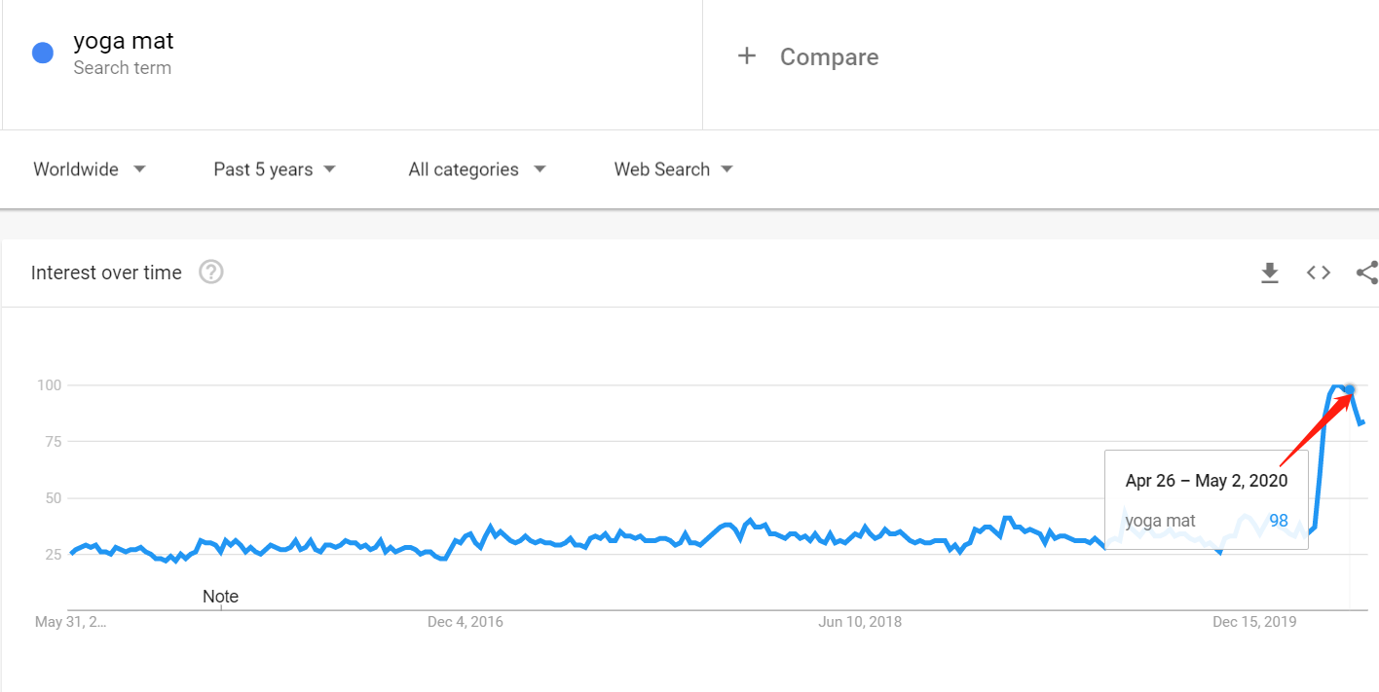Viewport: 1379px width, 692px height.
Task: Open the Worldwide region dropdown
Action: click(89, 169)
